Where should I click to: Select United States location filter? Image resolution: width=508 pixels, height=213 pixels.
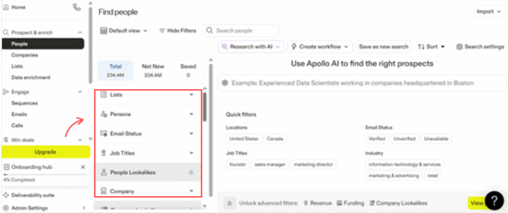(244, 139)
